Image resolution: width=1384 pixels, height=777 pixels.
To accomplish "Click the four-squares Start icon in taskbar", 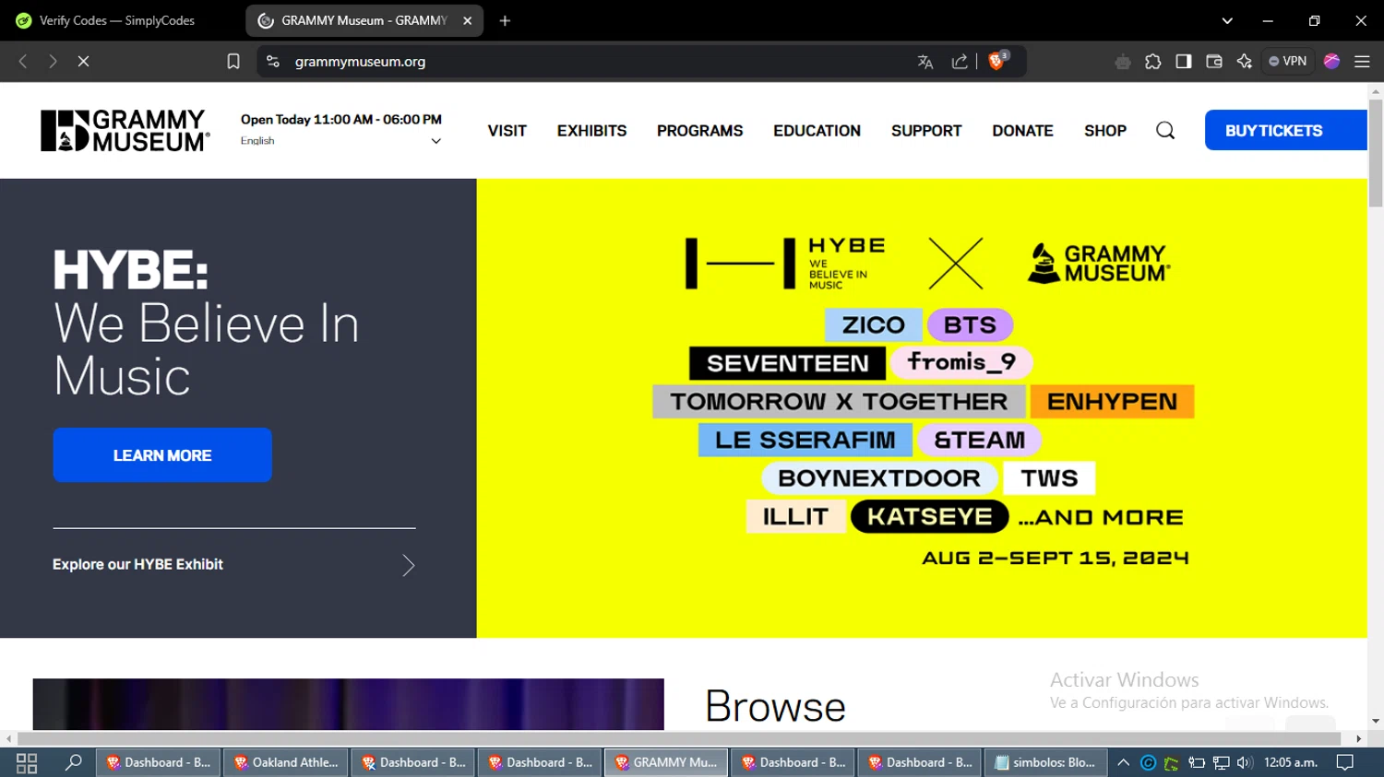I will coord(27,763).
